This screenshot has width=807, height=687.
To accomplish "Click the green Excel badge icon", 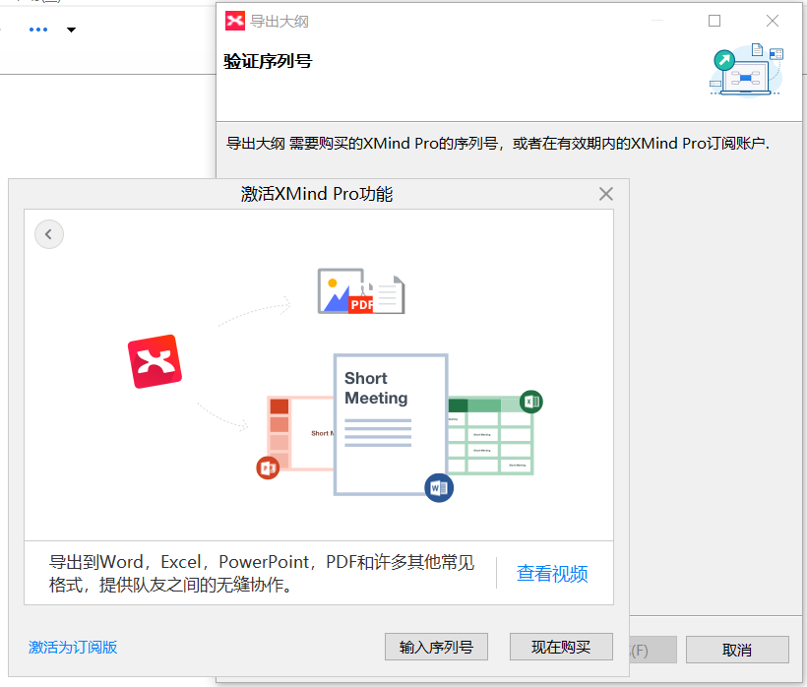I will click(x=531, y=402).
